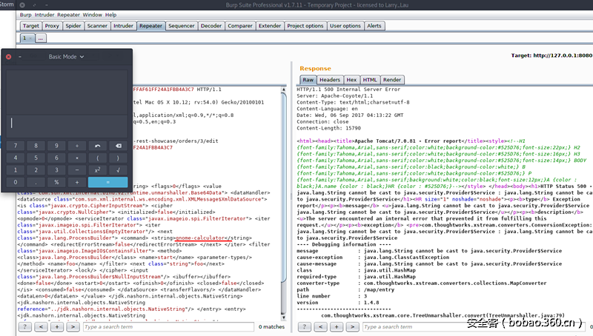
Task: Open the Basic Mode dropdown in calculator
Action: pyautogui.click(x=67, y=56)
